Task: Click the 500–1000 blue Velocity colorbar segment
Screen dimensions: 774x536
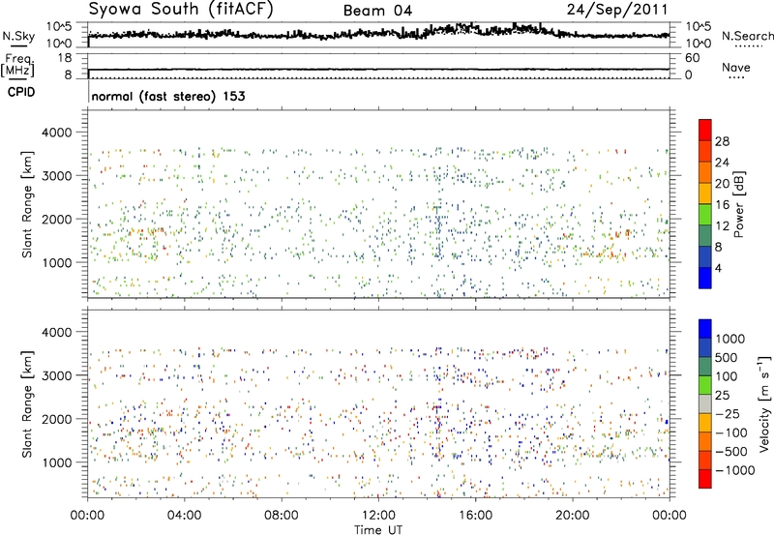Action: (x=705, y=348)
